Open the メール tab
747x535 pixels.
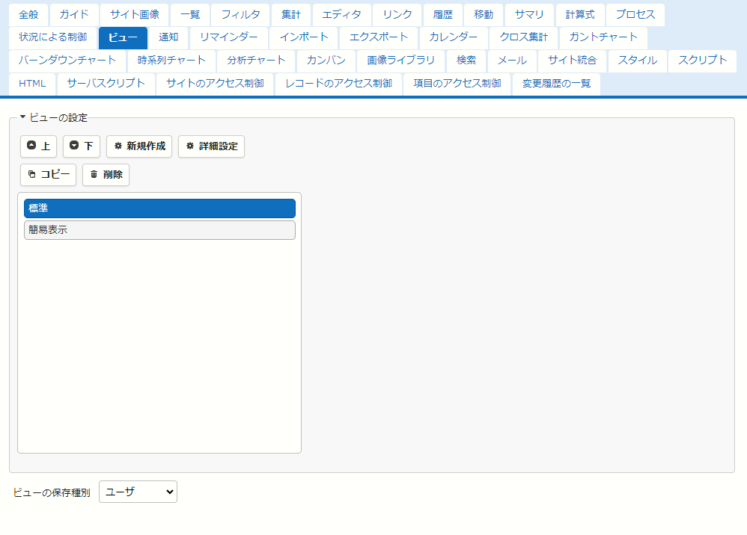(x=512, y=61)
